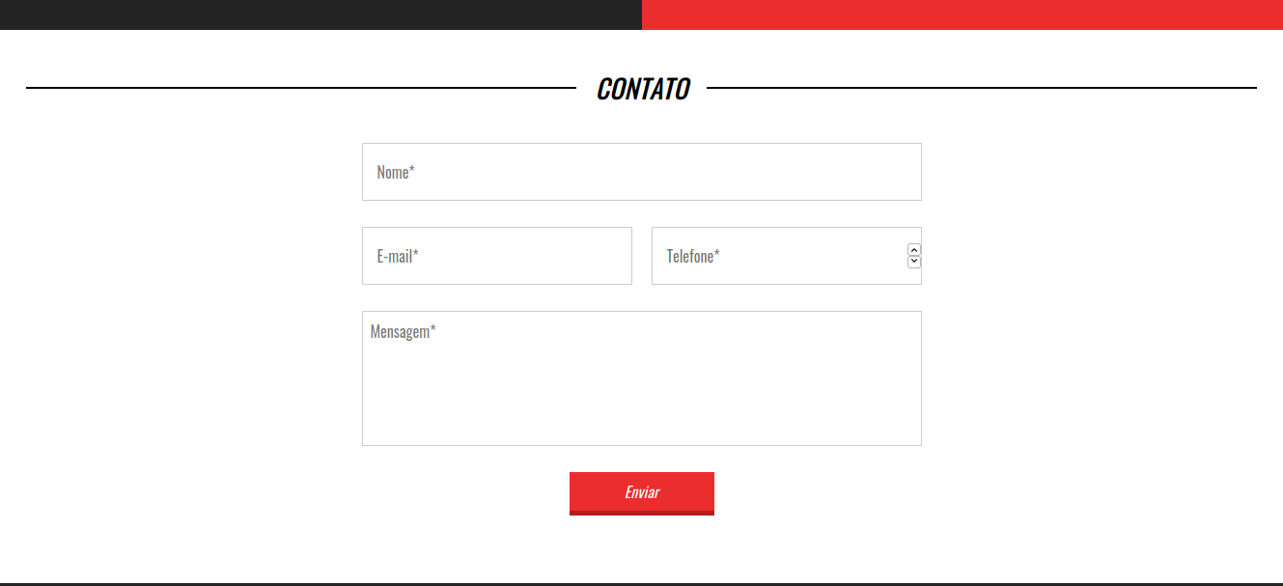Focus the Nome* input field
The height and width of the screenshot is (586, 1283).
[x=642, y=172]
